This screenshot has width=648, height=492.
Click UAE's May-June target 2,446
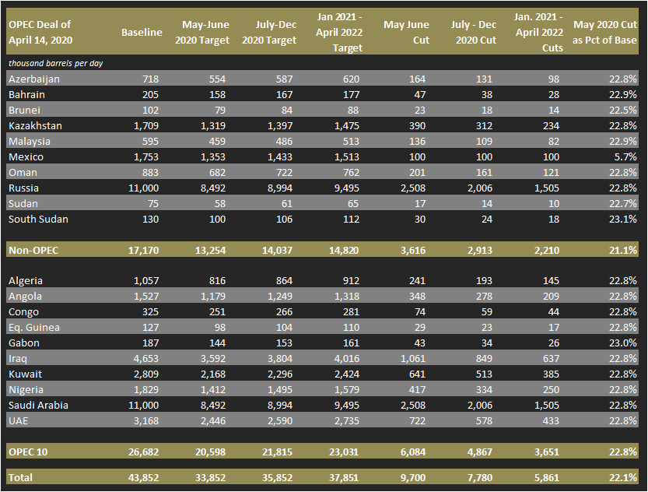point(213,421)
